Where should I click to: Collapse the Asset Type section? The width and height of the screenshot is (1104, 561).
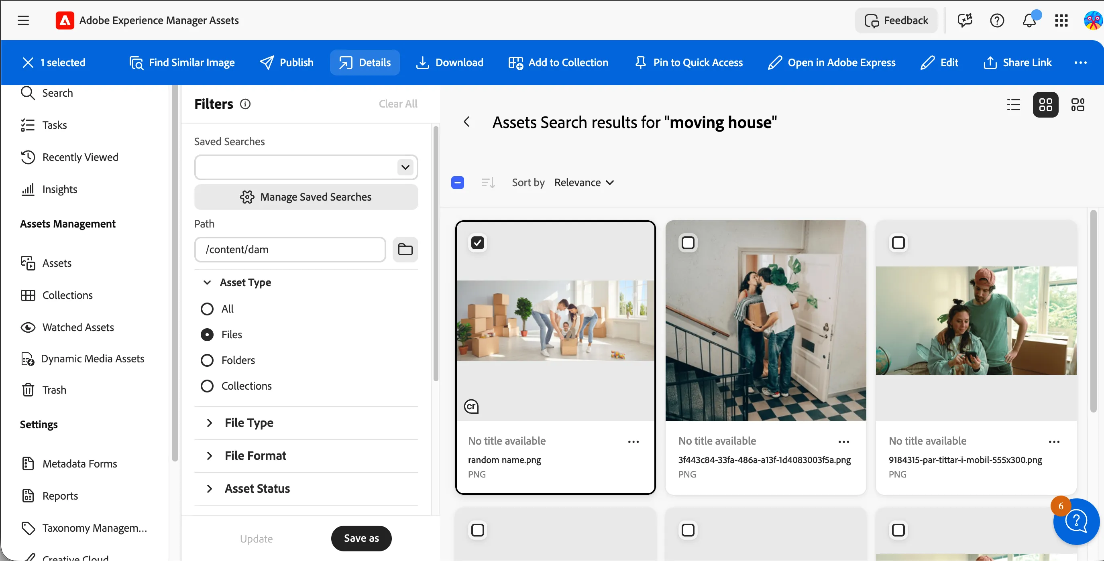207,282
